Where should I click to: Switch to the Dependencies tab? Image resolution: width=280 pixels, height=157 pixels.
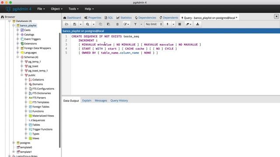coord(146,17)
